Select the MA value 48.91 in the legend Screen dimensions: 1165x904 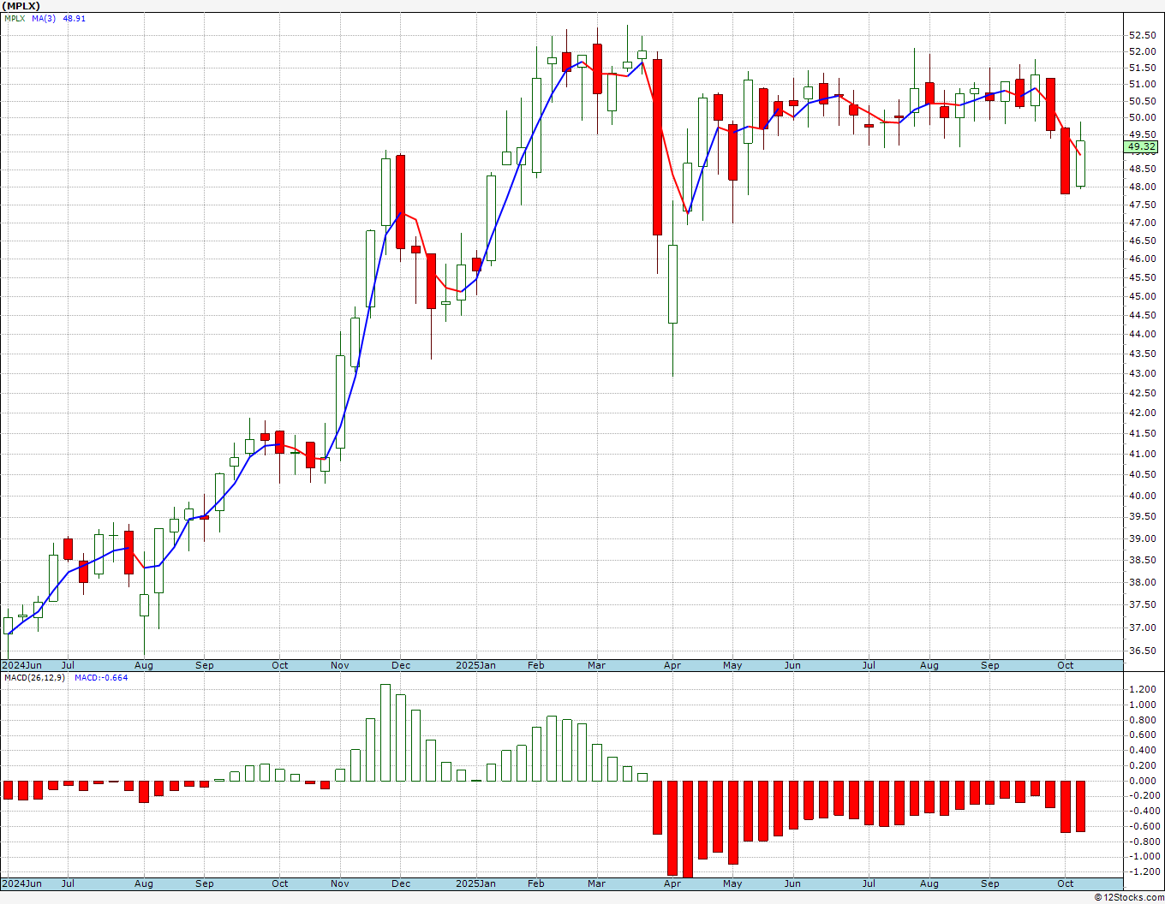tap(75, 18)
